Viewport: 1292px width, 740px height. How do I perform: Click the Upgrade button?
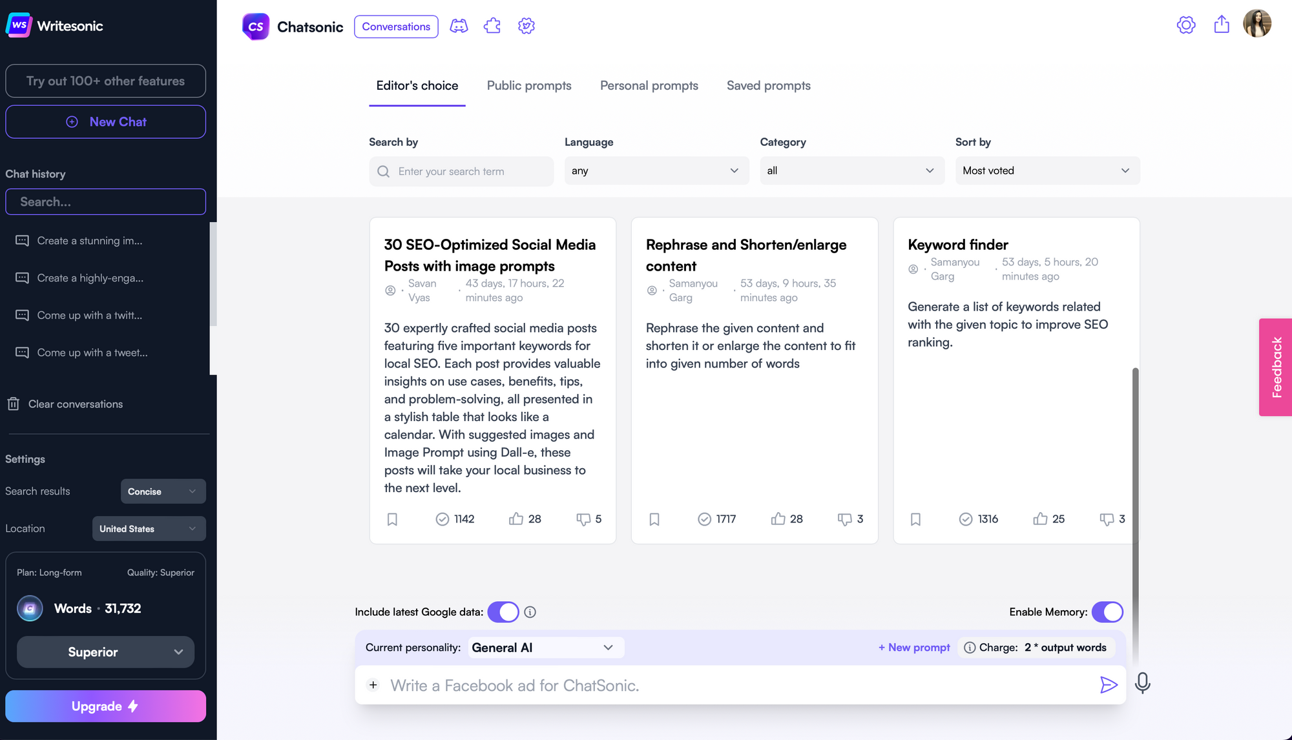coord(105,705)
